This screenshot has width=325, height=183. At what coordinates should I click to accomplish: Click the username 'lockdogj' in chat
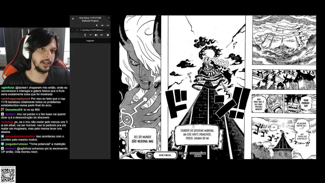[x=7, y=122]
